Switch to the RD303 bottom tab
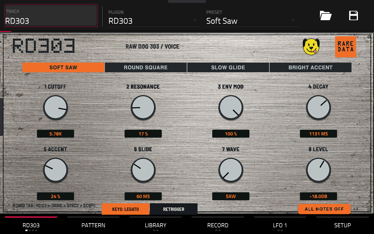 click(x=31, y=225)
